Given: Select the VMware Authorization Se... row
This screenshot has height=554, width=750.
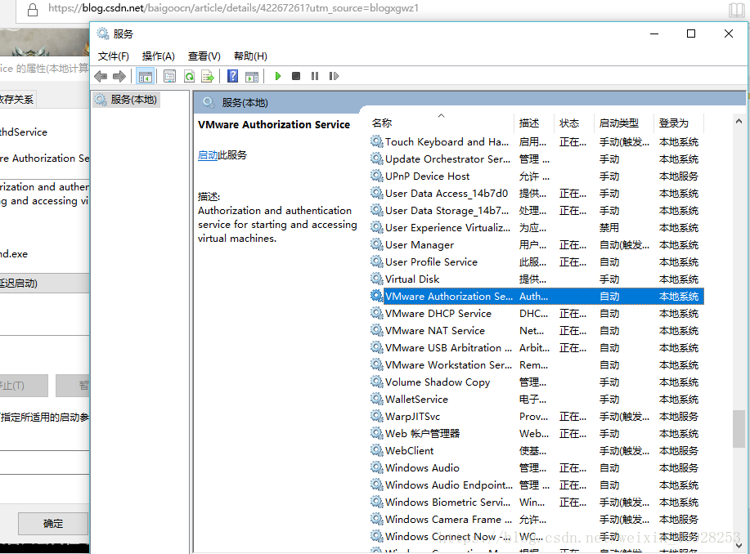Looking at the screenshot, I should (x=537, y=297).
